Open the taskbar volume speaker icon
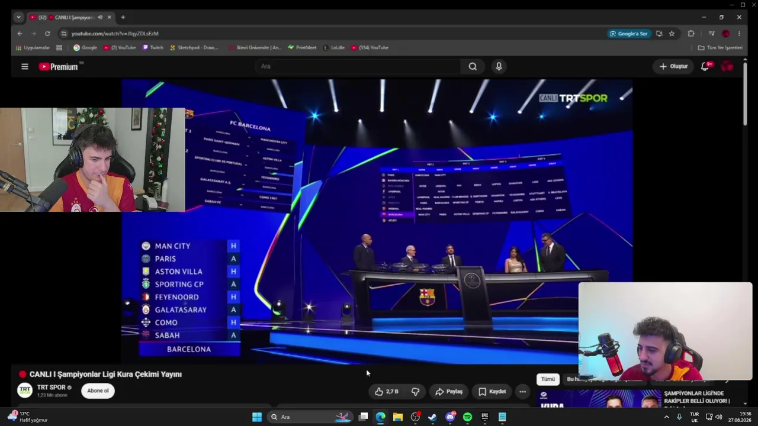758x426 pixels. click(x=718, y=417)
